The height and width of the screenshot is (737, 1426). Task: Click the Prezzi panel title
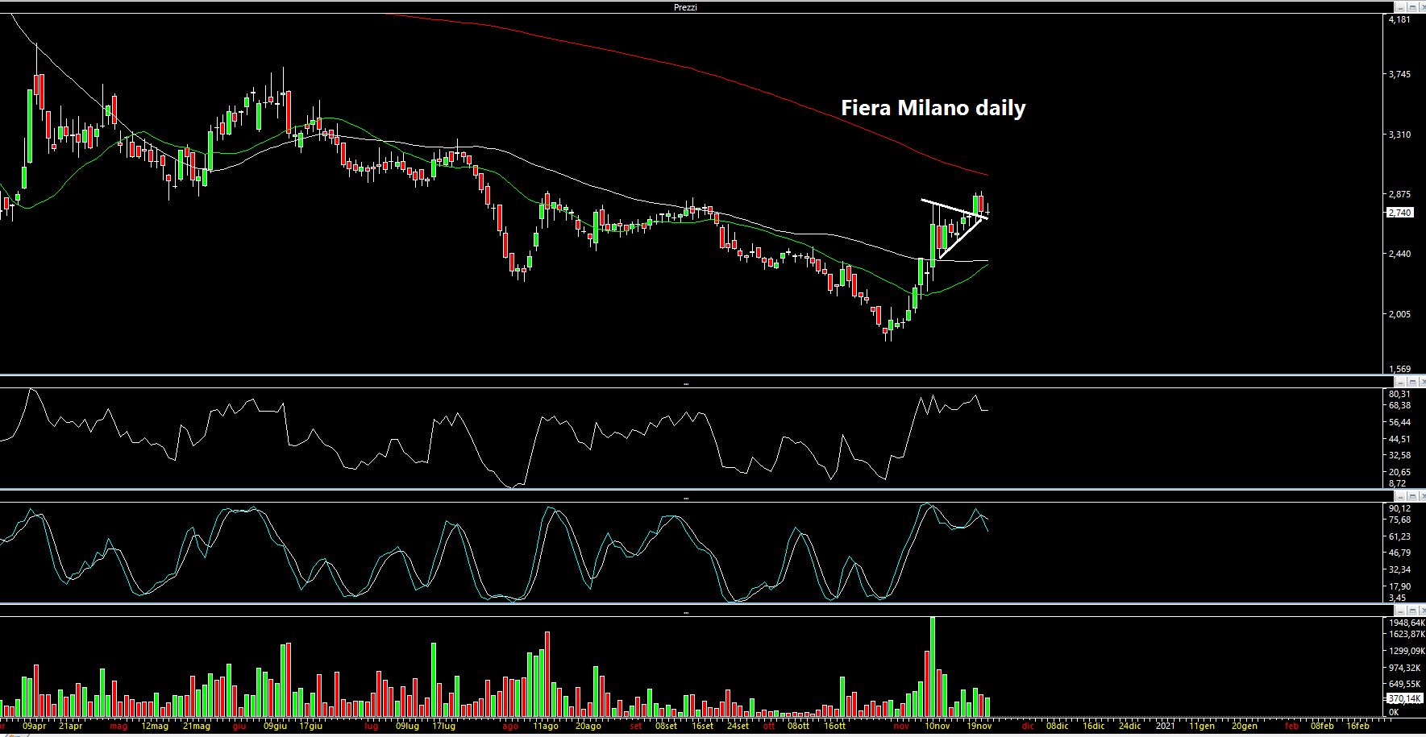(685, 7)
